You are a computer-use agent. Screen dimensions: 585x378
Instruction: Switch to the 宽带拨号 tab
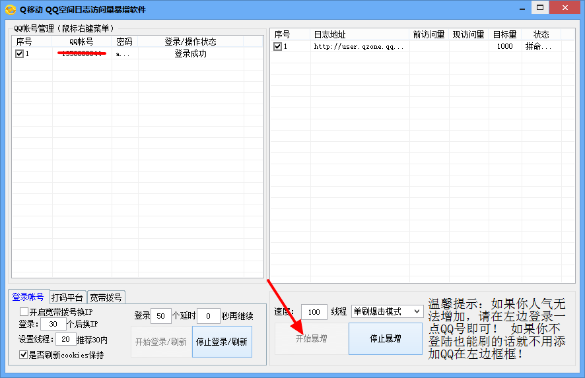pos(106,298)
